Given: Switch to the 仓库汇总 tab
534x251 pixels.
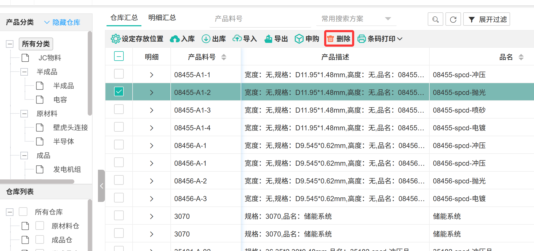Looking at the screenshot, I should [x=124, y=18].
